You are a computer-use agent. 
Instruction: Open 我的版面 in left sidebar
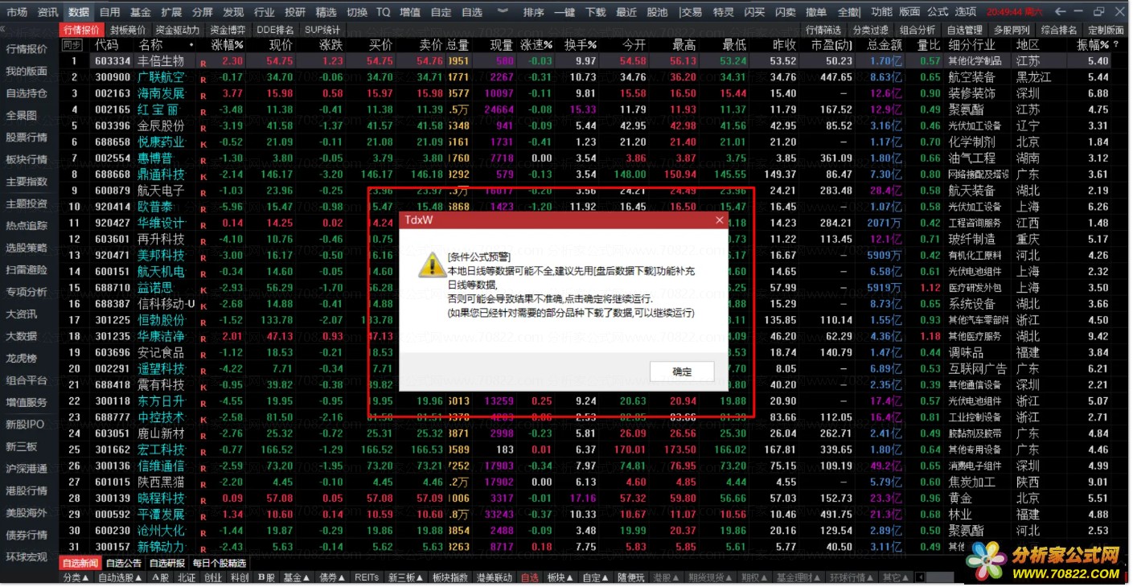tap(27, 71)
